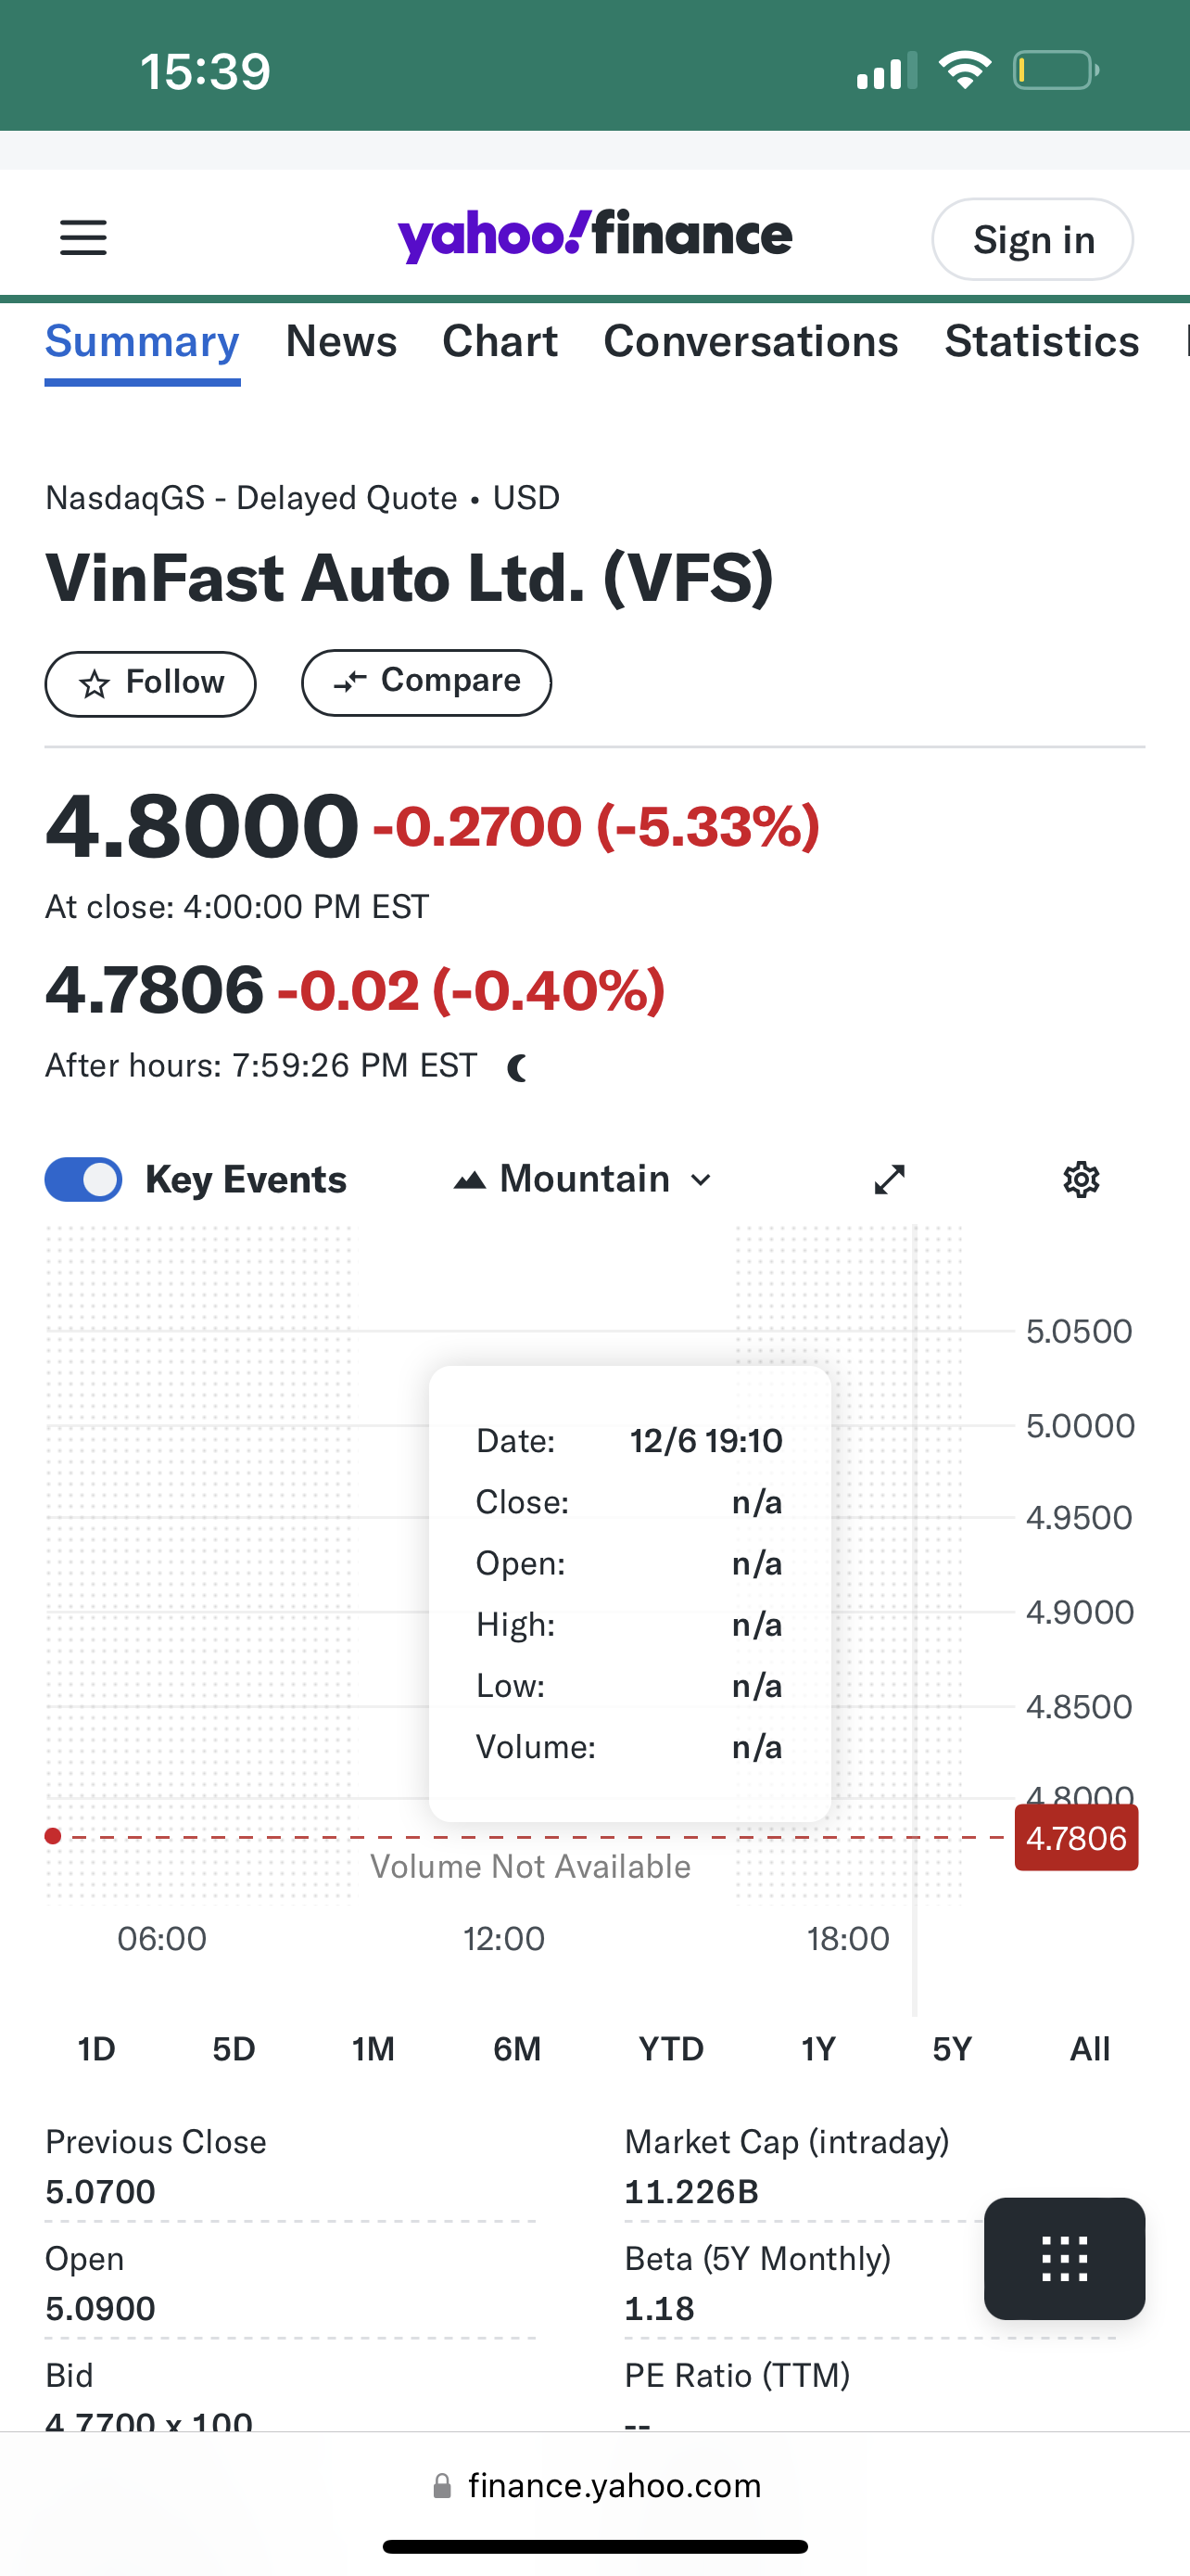
Task: Tap the star Follow button
Action: (151, 683)
